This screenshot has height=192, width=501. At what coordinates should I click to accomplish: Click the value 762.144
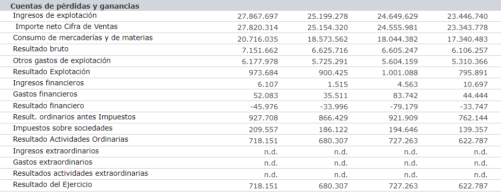click(x=473, y=118)
